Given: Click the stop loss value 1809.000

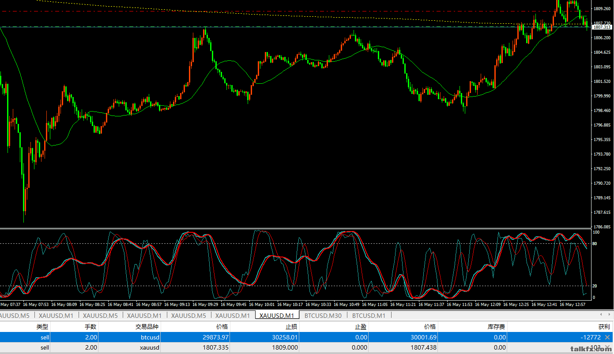Looking at the screenshot, I should tap(285, 347).
